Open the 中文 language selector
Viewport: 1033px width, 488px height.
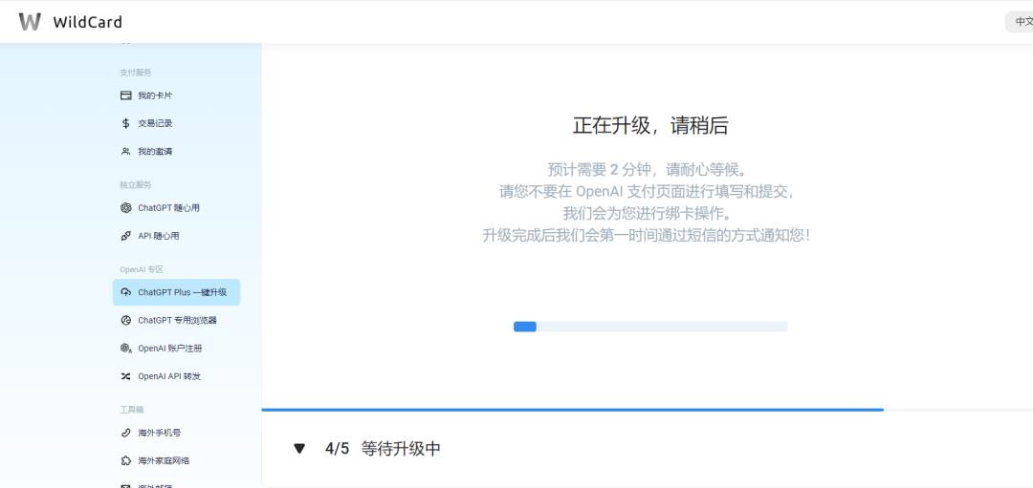[x=1020, y=22]
